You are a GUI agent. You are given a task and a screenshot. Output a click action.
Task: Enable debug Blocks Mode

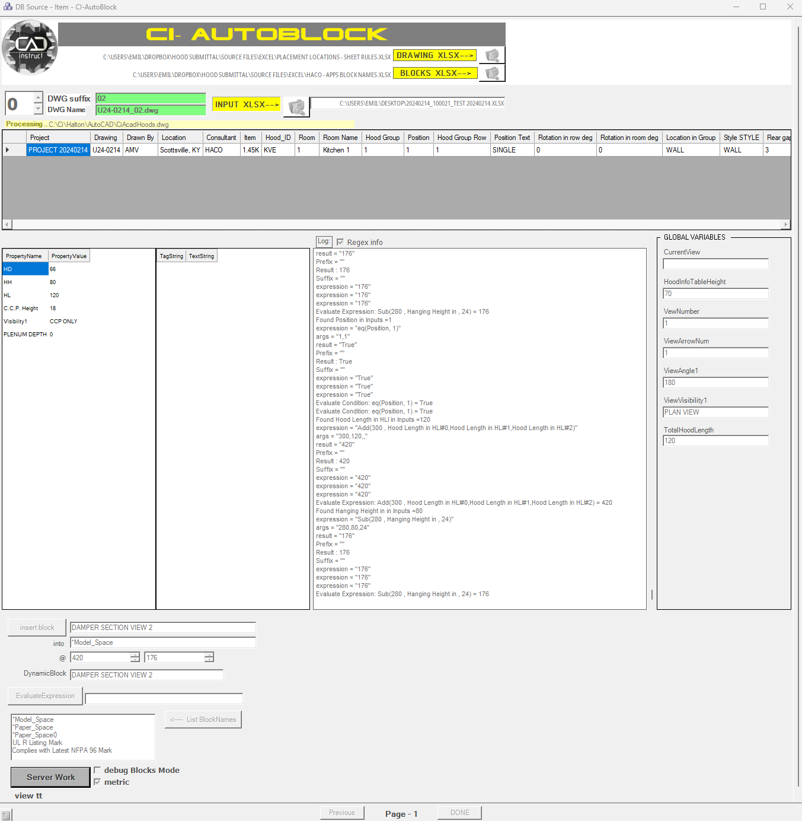(x=97, y=770)
